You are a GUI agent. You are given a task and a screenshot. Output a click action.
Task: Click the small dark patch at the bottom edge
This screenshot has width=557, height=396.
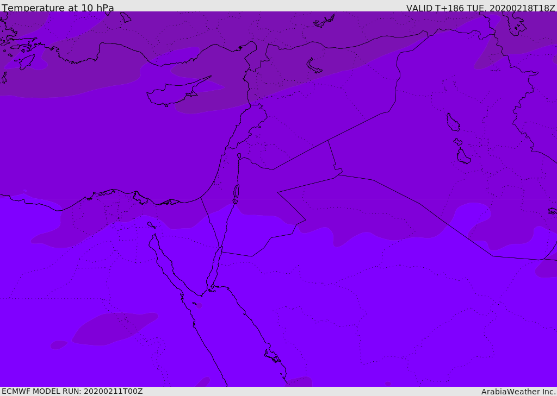(299, 382)
